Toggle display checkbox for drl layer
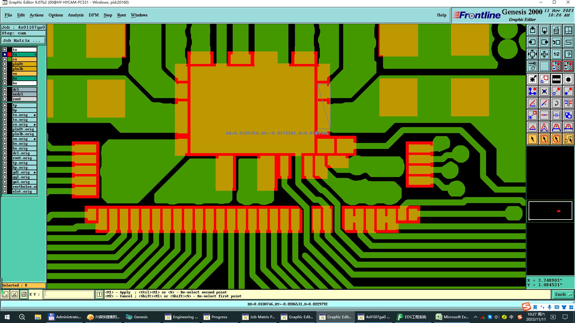The image size is (575, 323). [x=5, y=89]
